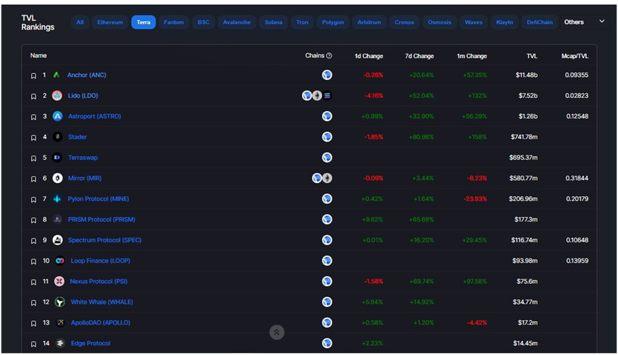Viewport: 618px width, 355px height.
Task: Click the White Whale logo icon
Action: 60,302
